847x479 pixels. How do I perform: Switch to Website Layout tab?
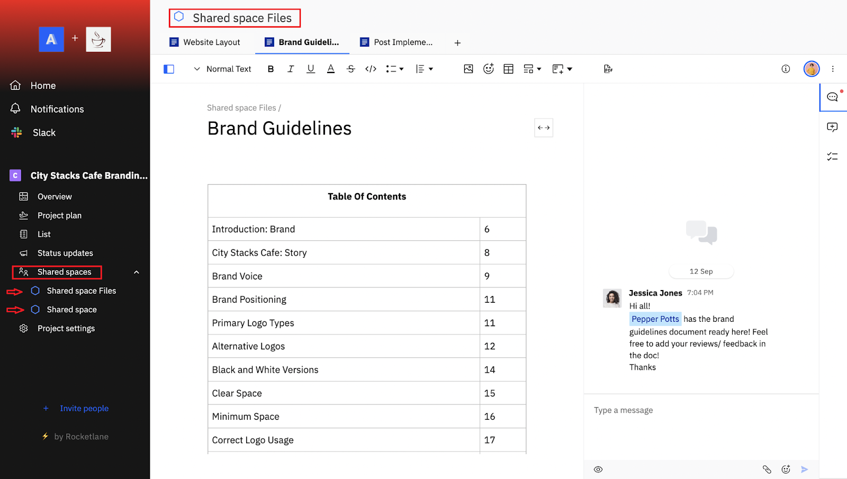tap(204, 42)
